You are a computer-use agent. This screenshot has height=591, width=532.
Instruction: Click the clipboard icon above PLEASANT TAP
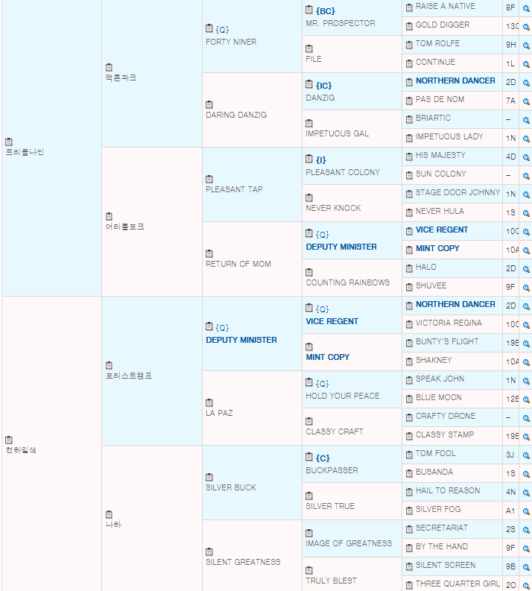(209, 179)
